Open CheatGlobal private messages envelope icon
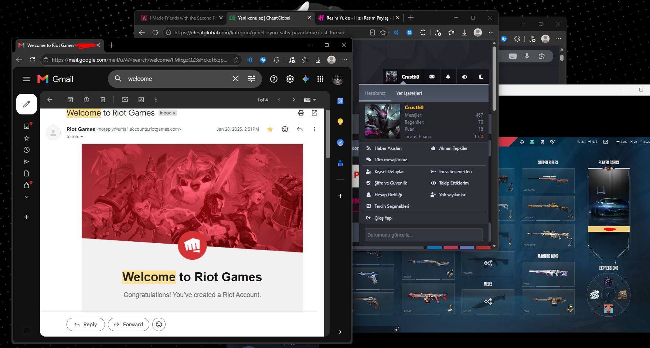The height and width of the screenshot is (348, 650). tap(432, 77)
